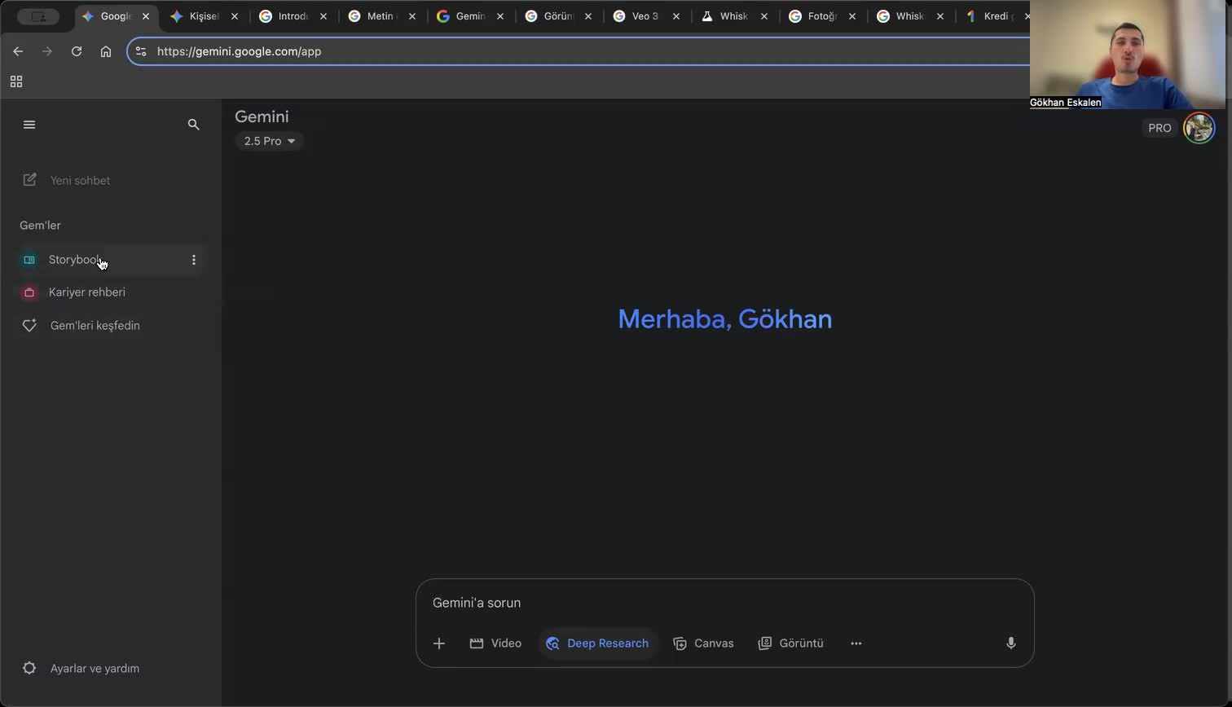Image resolution: width=1232 pixels, height=707 pixels.
Task: Open the Google account avatar
Action: click(x=1199, y=128)
